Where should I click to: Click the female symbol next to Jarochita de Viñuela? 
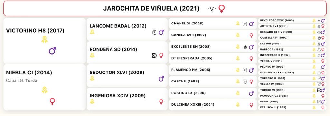221,9
